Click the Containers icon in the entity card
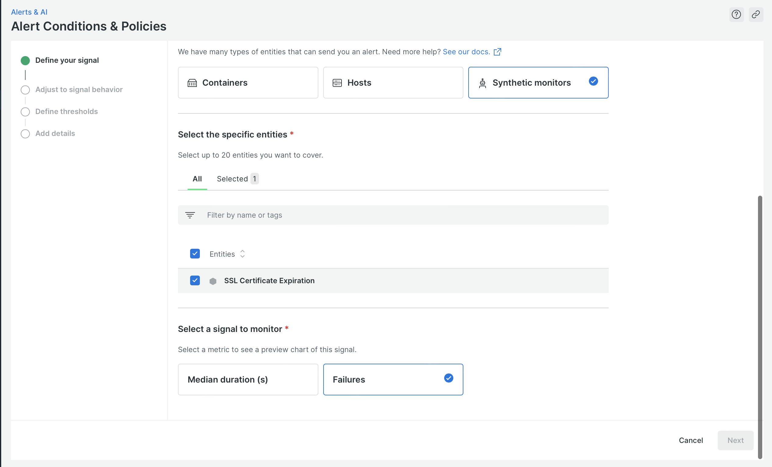The height and width of the screenshot is (467, 772). pyautogui.click(x=192, y=83)
